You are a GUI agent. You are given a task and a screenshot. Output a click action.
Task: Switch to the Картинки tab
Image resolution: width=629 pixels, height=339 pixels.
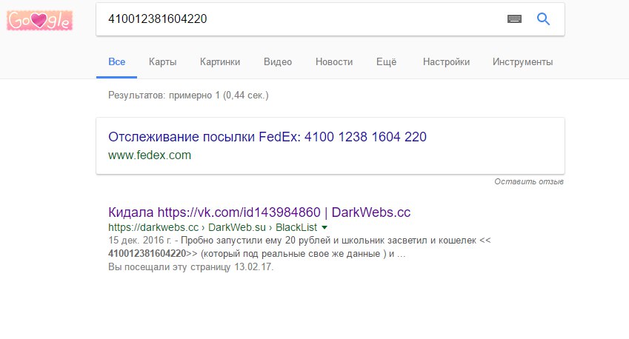coord(220,61)
